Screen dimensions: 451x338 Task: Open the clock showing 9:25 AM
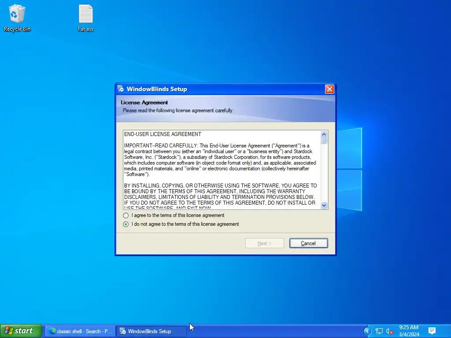coord(409,331)
